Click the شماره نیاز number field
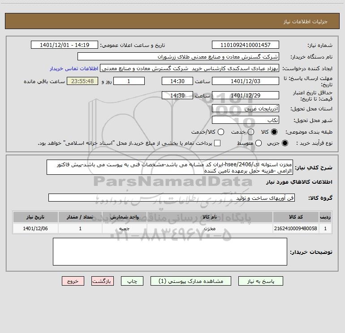345x333 pixels. coord(246,45)
